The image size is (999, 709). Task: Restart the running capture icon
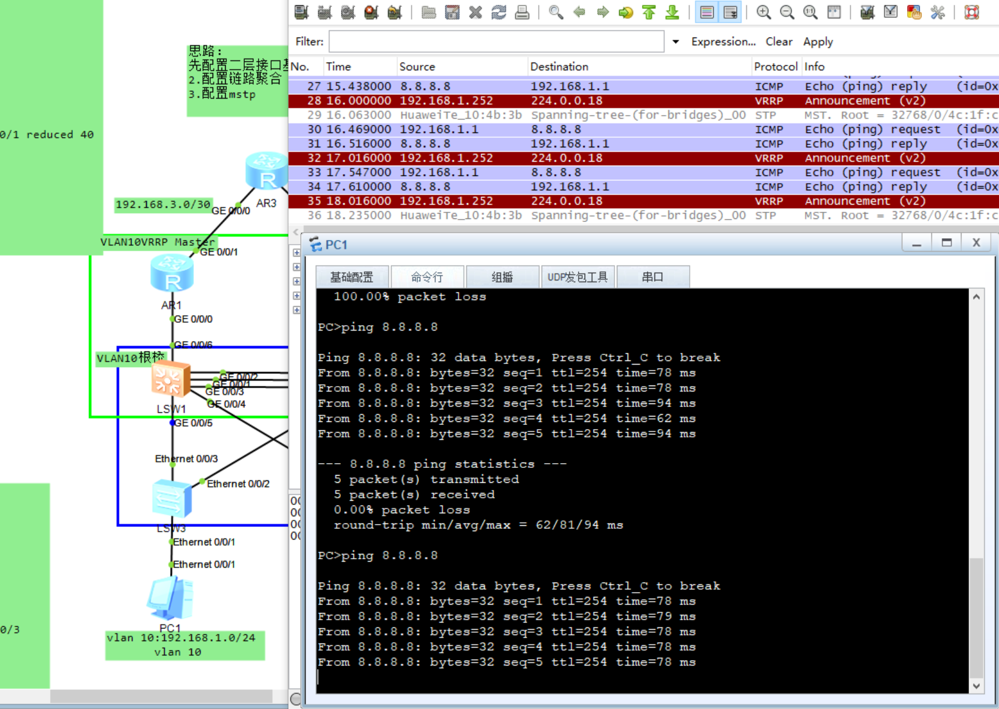[395, 12]
